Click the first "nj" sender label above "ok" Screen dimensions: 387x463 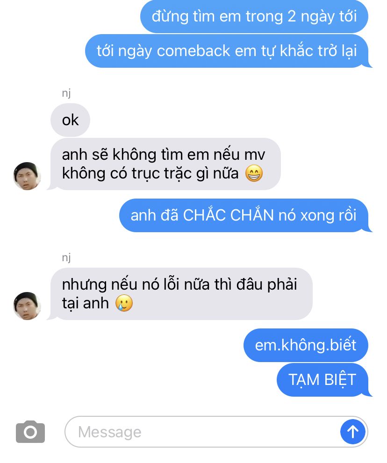66,93
